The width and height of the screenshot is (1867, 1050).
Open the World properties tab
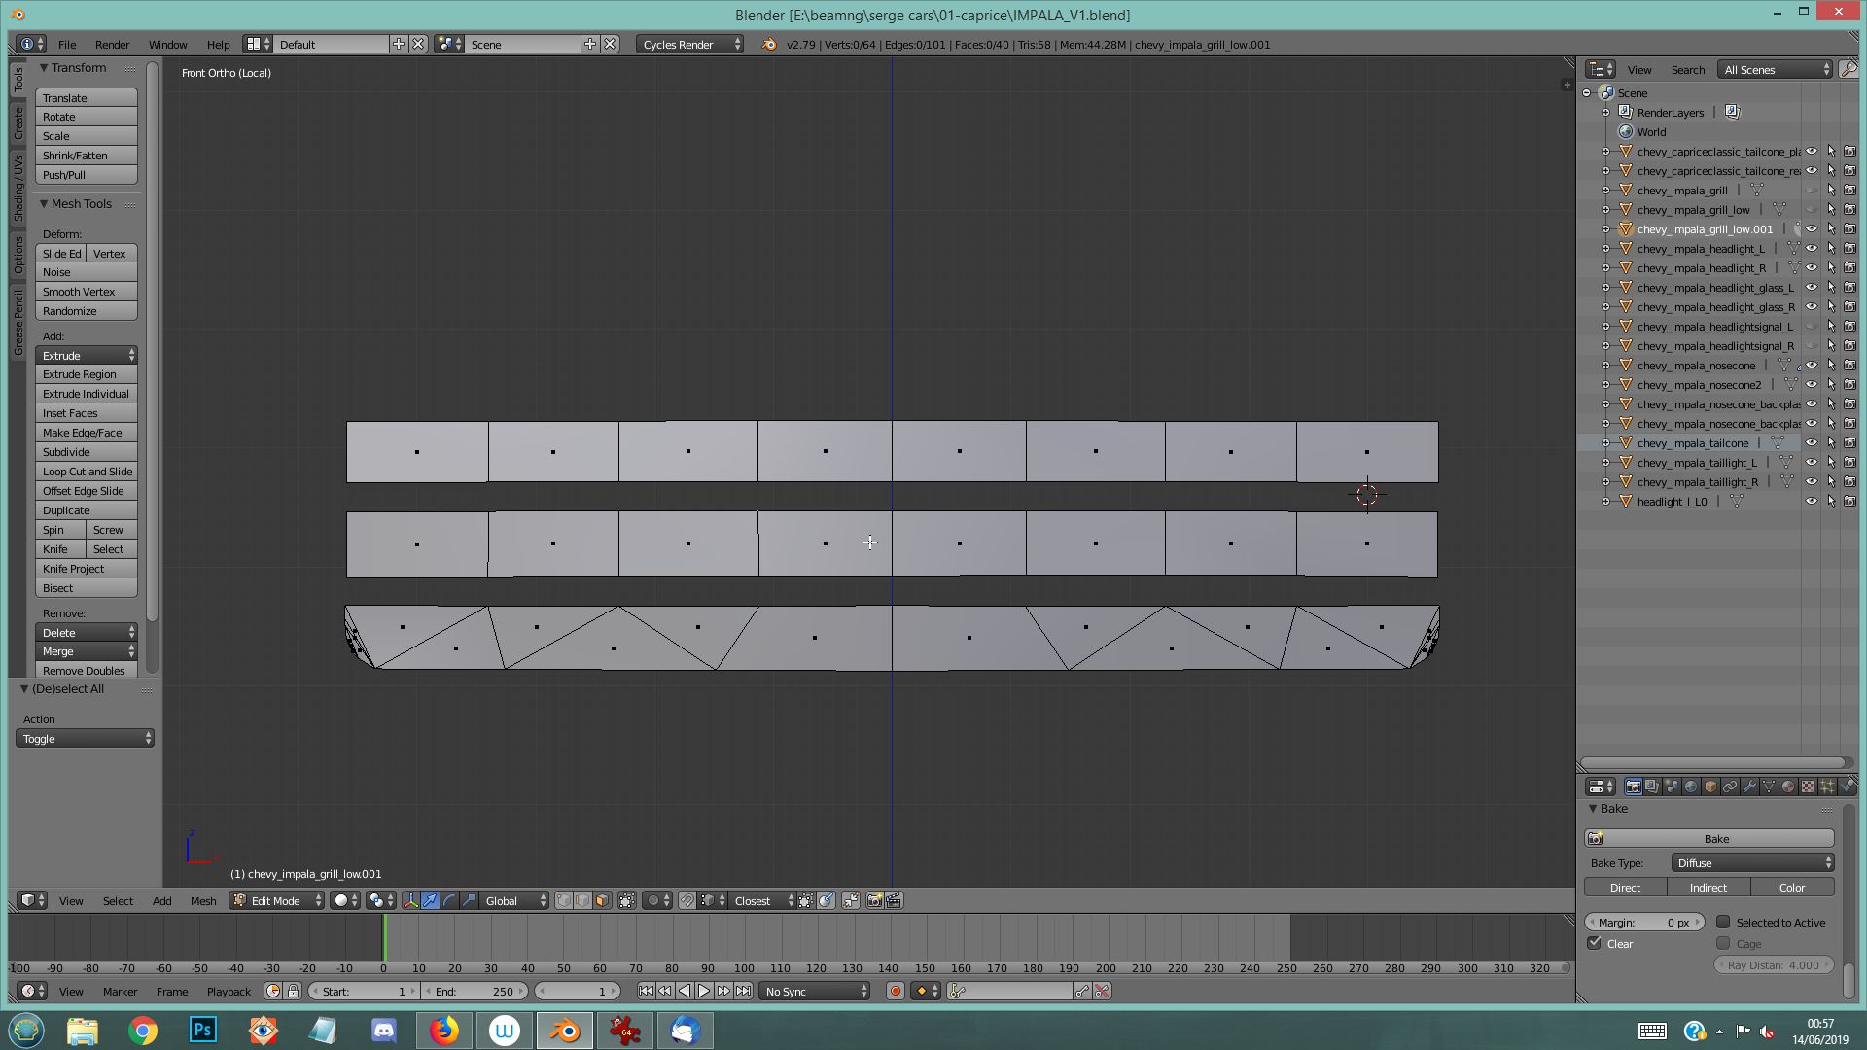(1691, 787)
